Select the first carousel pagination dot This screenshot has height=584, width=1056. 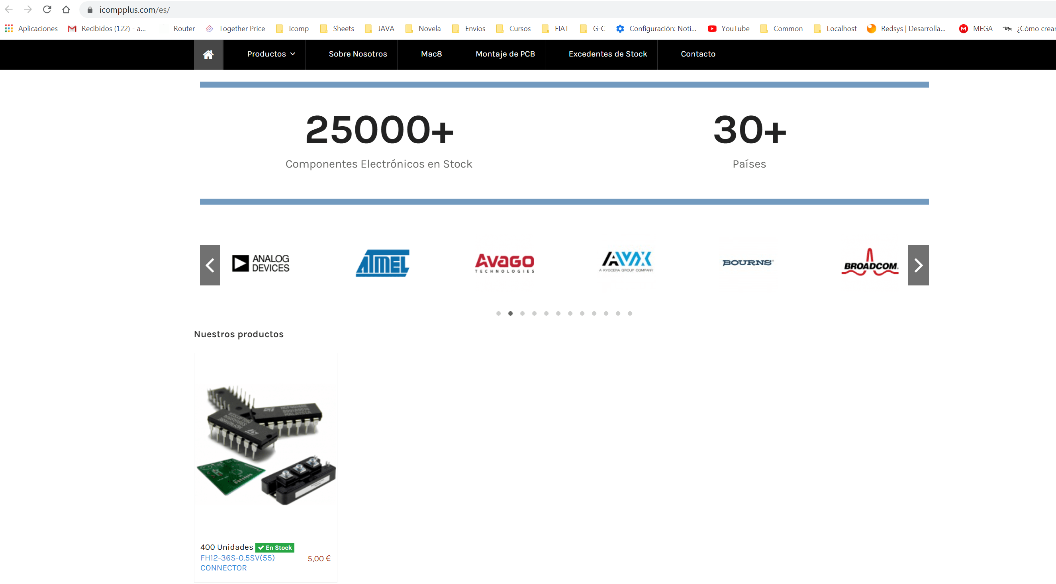click(498, 314)
